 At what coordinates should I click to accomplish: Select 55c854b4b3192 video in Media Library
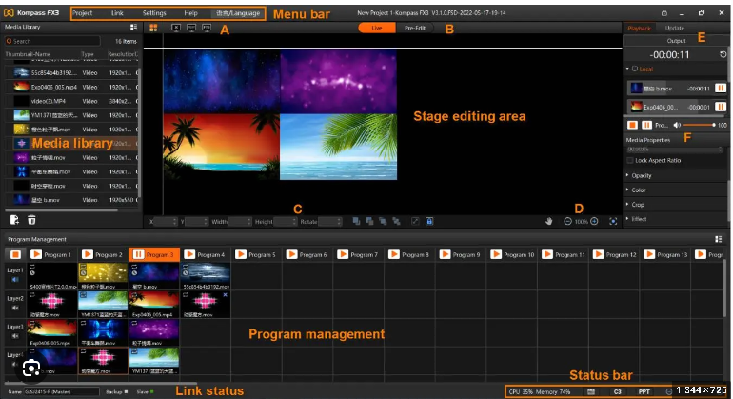72,73
